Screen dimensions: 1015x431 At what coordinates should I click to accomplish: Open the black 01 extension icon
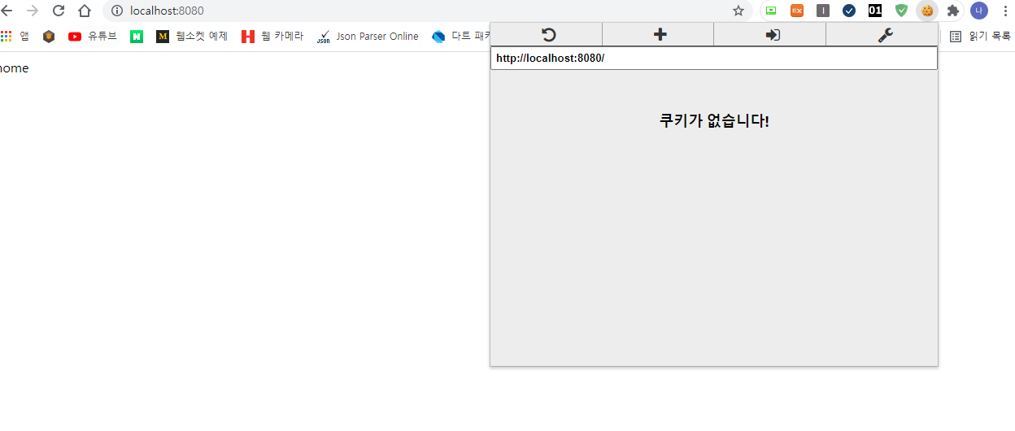[x=875, y=11]
